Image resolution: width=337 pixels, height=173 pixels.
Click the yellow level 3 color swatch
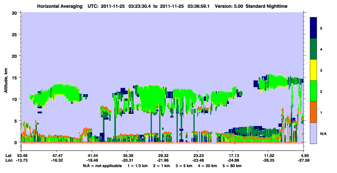pos(313,70)
